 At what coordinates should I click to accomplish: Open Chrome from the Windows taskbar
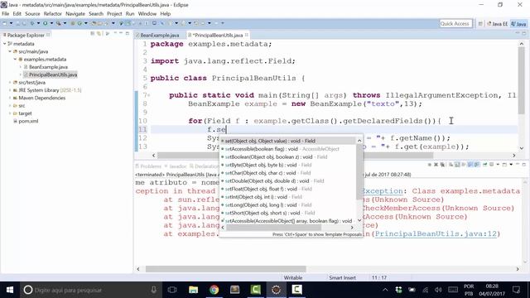coord(214,290)
